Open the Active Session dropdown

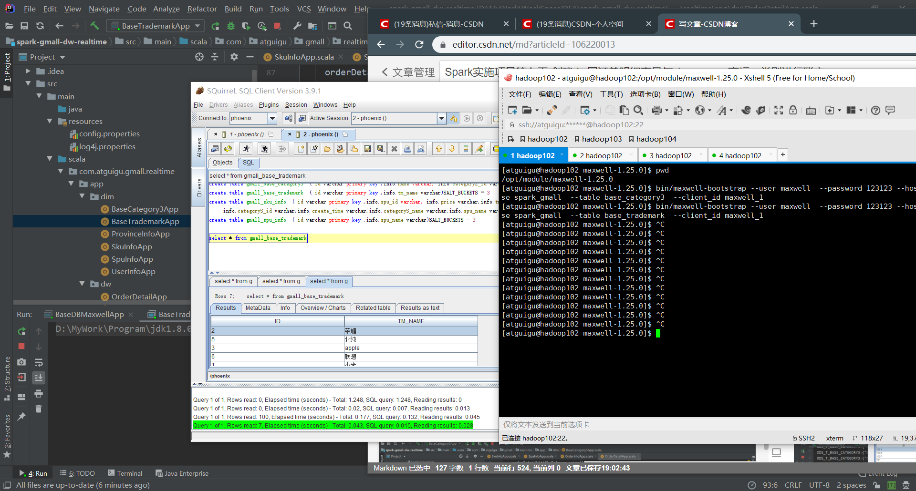(441, 118)
